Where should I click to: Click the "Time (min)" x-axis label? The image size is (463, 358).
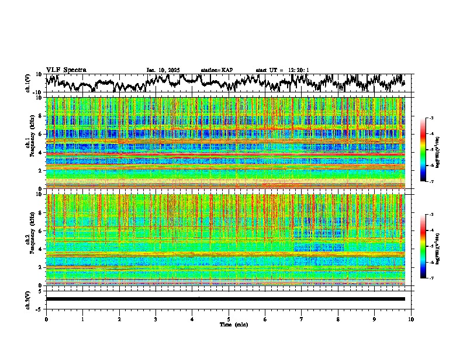click(x=234, y=325)
